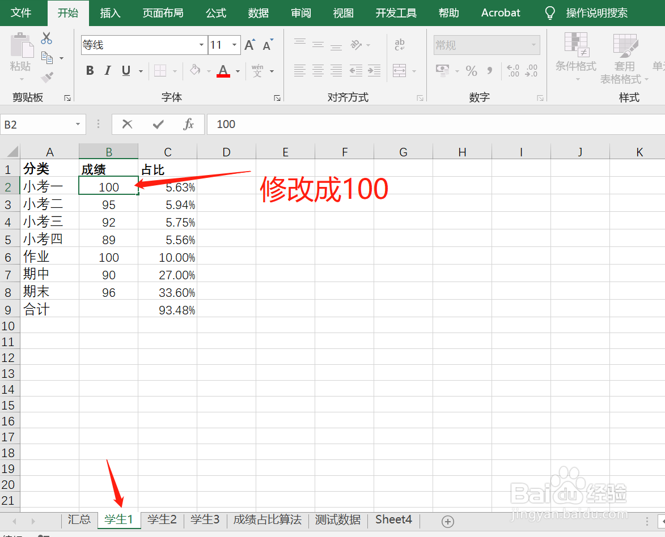Open 条件格式 (Conditional Formatting)
The width and height of the screenshot is (665, 537).
point(576,59)
